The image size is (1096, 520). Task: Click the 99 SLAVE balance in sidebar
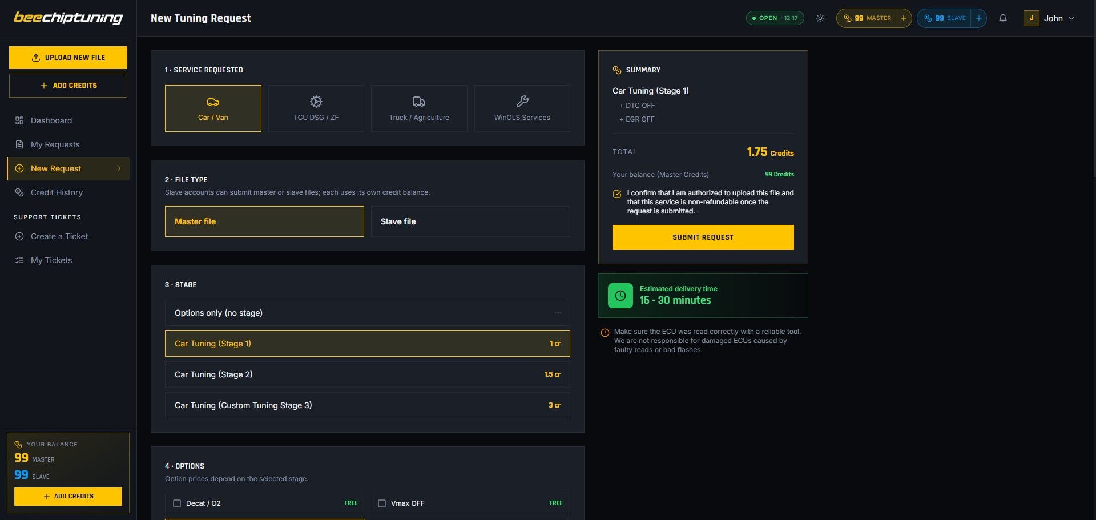click(x=32, y=475)
